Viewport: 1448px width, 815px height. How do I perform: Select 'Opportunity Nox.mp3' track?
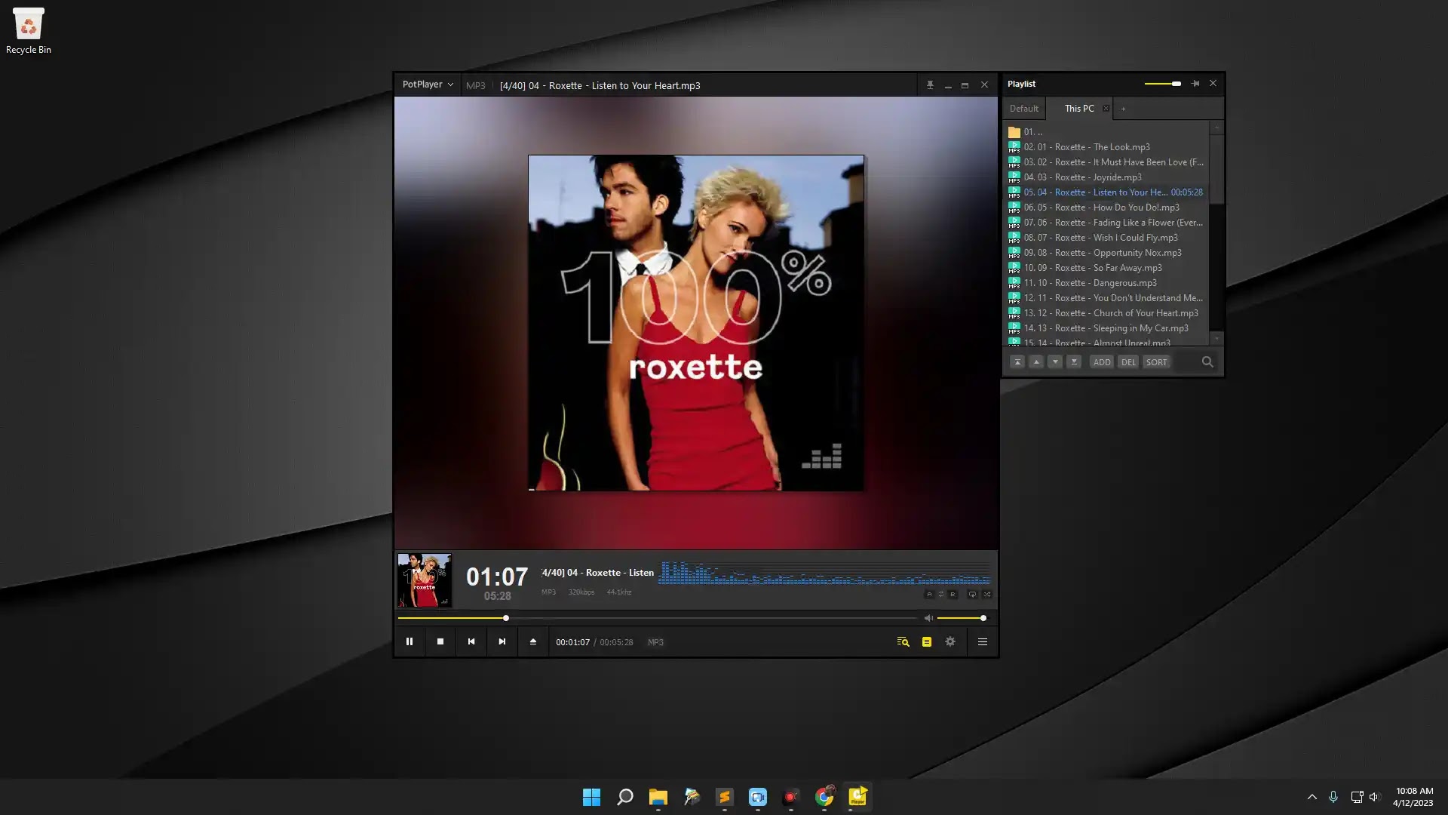pos(1106,253)
